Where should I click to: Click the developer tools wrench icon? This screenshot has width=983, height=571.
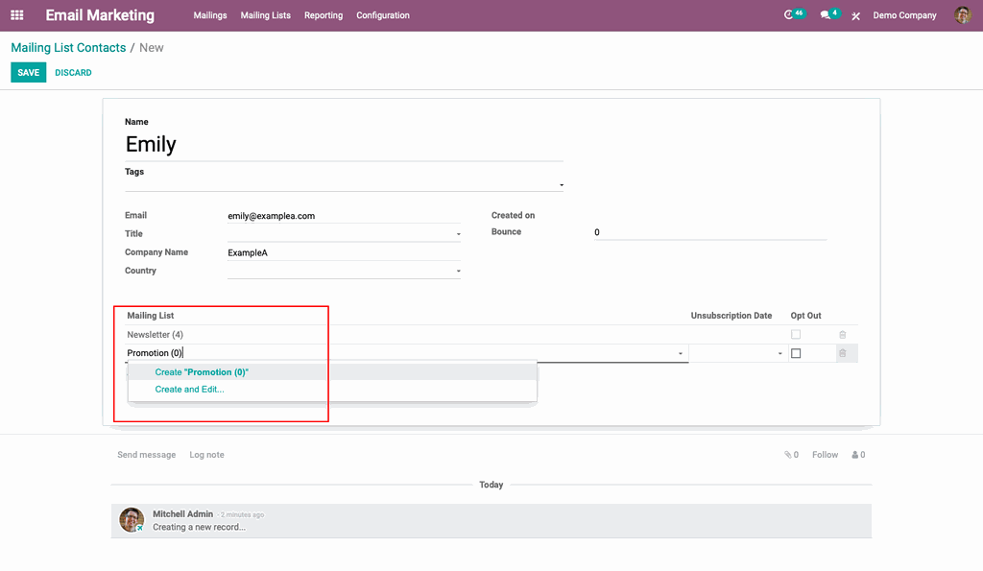click(x=855, y=15)
